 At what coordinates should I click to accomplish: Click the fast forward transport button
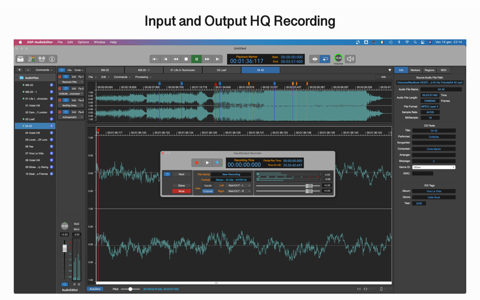[207, 59]
